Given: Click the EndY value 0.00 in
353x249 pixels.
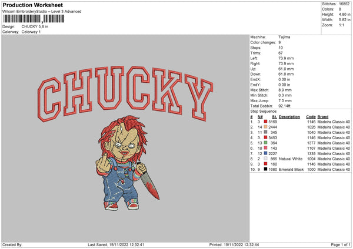Looking at the screenshot, I should coord(284,85).
